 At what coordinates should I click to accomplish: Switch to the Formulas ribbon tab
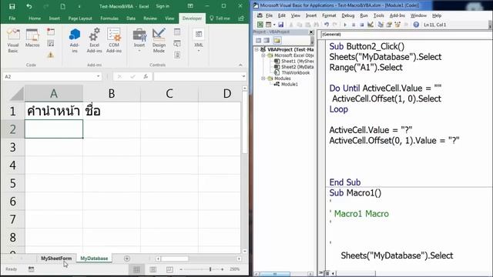pyautogui.click(x=109, y=18)
